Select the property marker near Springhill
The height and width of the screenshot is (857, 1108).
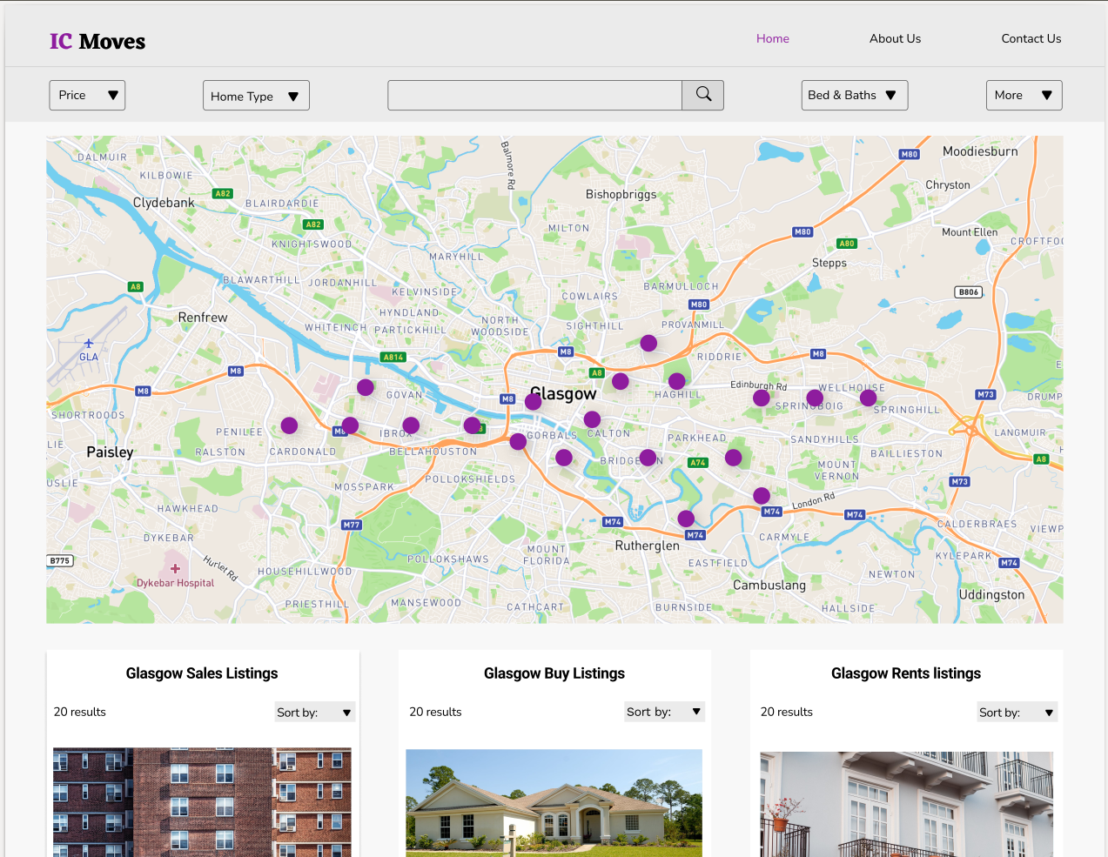point(868,398)
